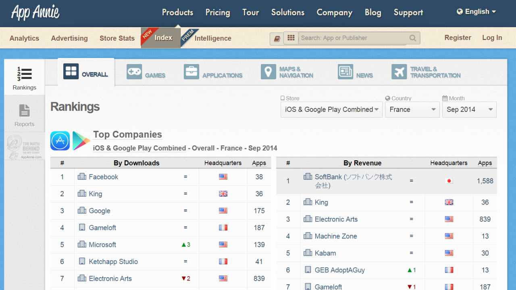The image size is (516, 290).
Task: Open Travel & Transportation airplane icon
Action: 399,72
